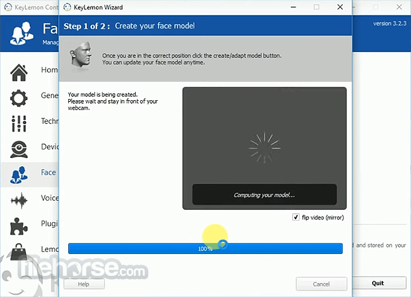Minimize the KeyLemon Wizard window
The height and width of the screenshot is (297, 411).
pyautogui.click(x=294, y=7)
